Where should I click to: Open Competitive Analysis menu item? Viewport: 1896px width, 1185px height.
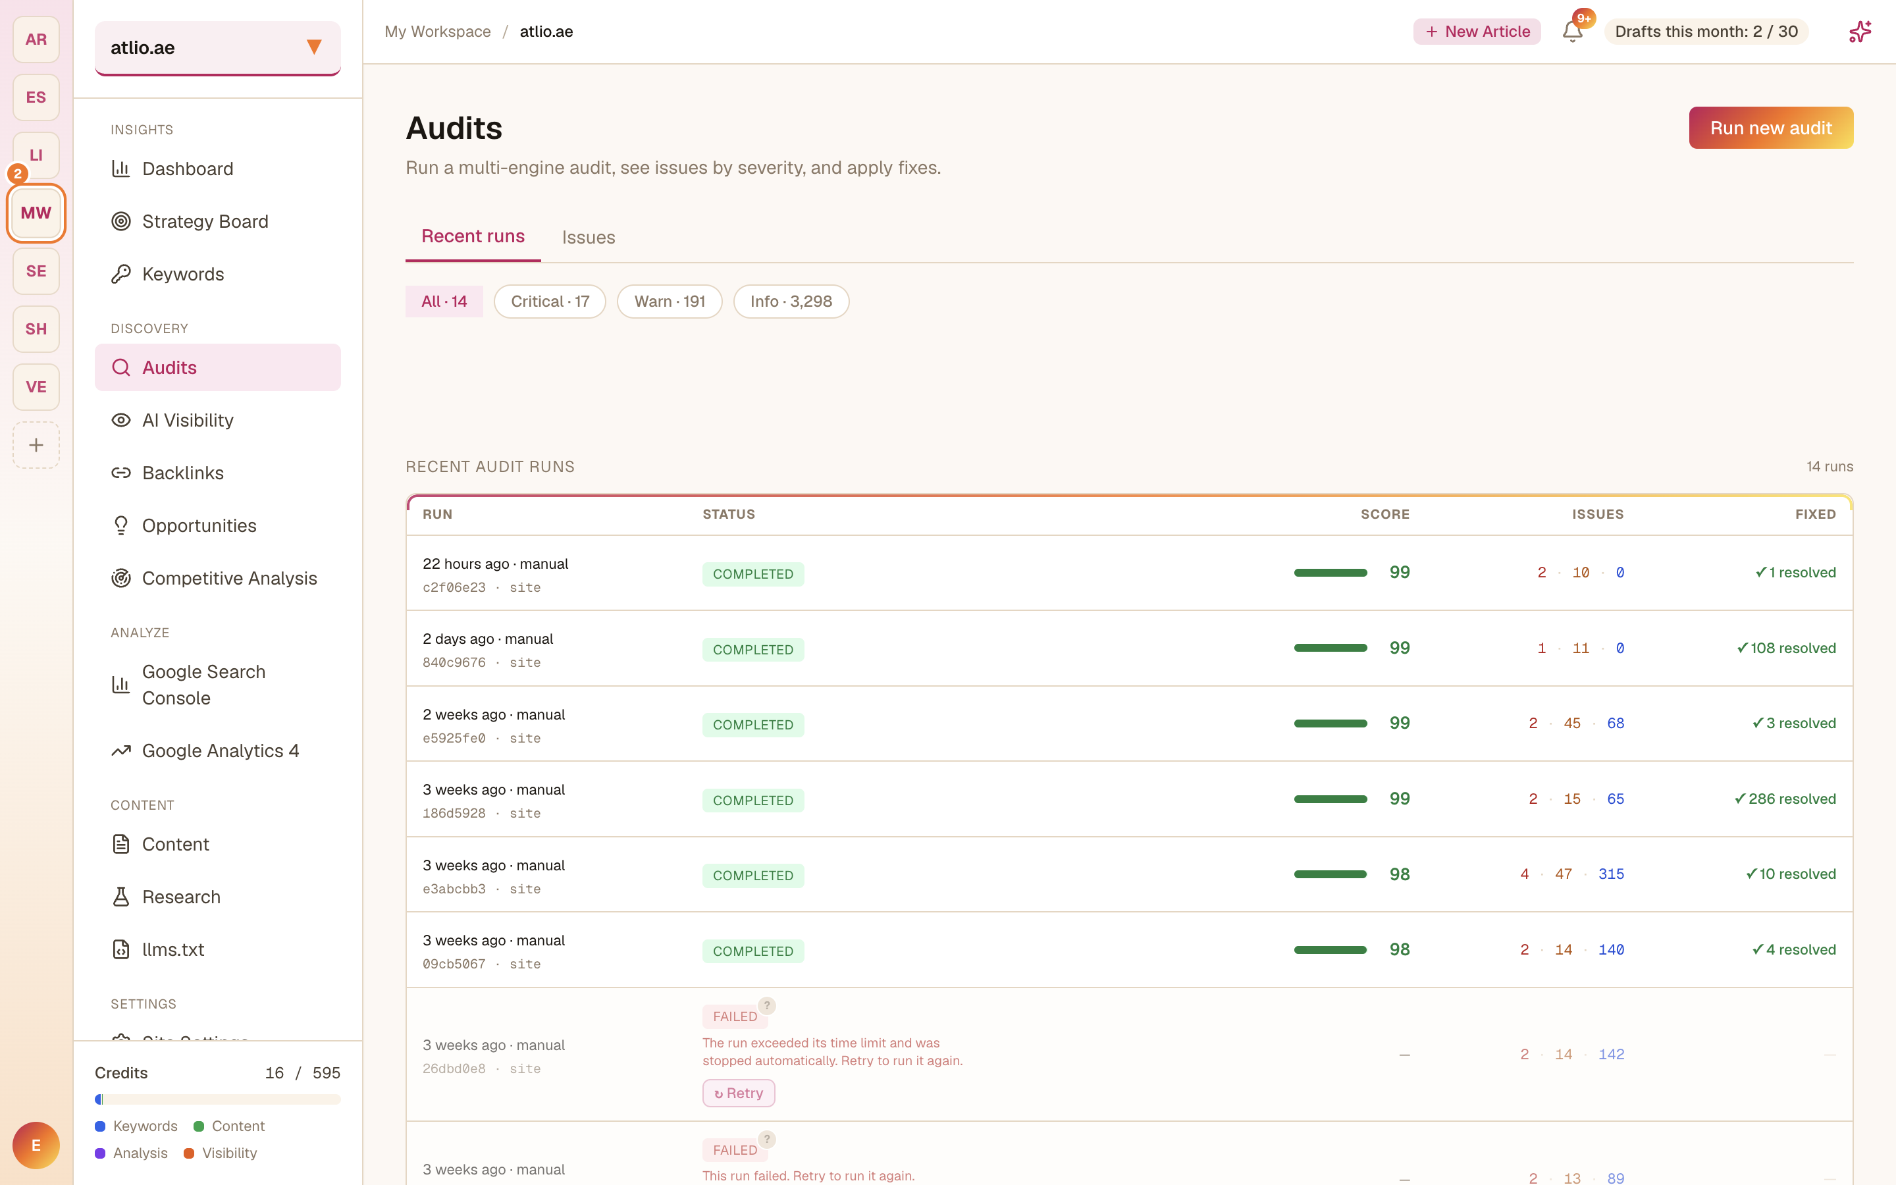pyautogui.click(x=218, y=577)
